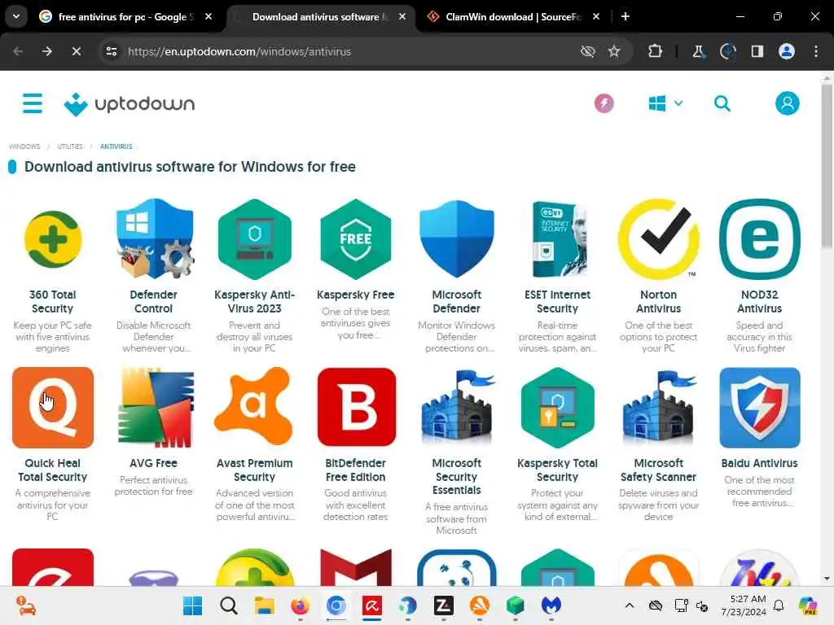Open the Norton Antivirus checkmark icon
The width and height of the screenshot is (834, 625).
(x=658, y=239)
